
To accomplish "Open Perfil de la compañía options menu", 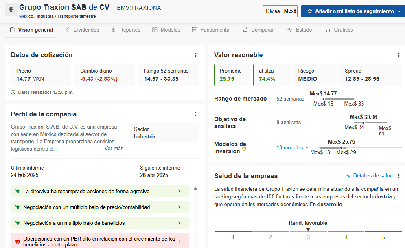I will (x=196, y=114).
